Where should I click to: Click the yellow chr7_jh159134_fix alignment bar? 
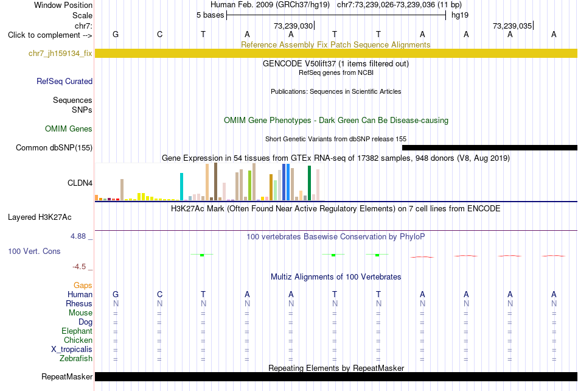pos(336,53)
